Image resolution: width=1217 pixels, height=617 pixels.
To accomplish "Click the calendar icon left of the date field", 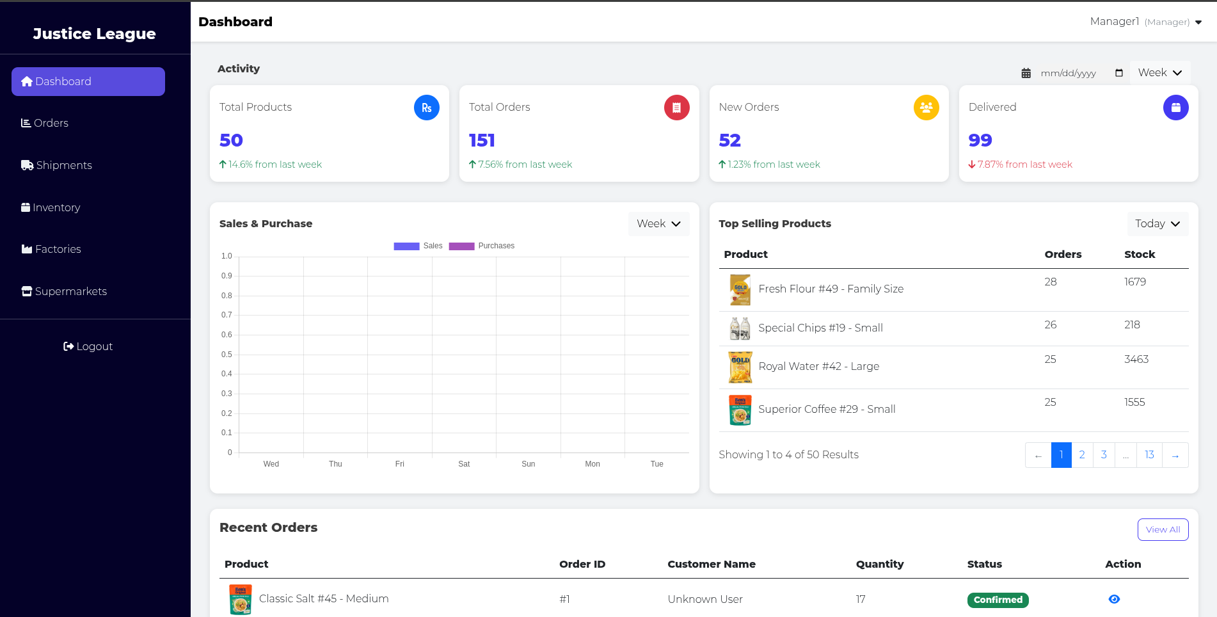I will click(x=1026, y=73).
